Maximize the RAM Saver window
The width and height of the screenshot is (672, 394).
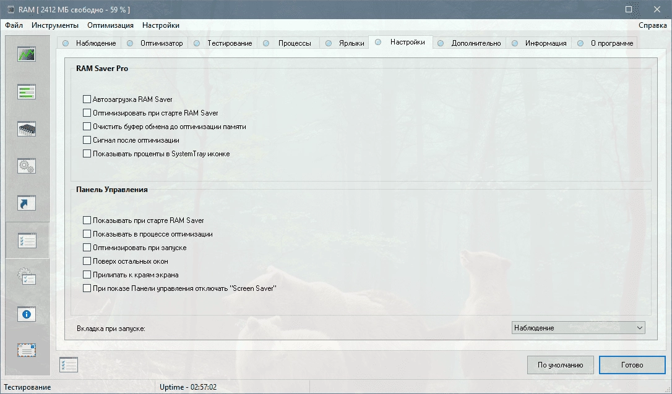[x=629, y=9]
